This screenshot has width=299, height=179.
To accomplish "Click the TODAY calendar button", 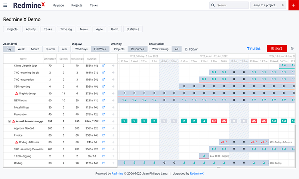I will [x=191, y=50].
